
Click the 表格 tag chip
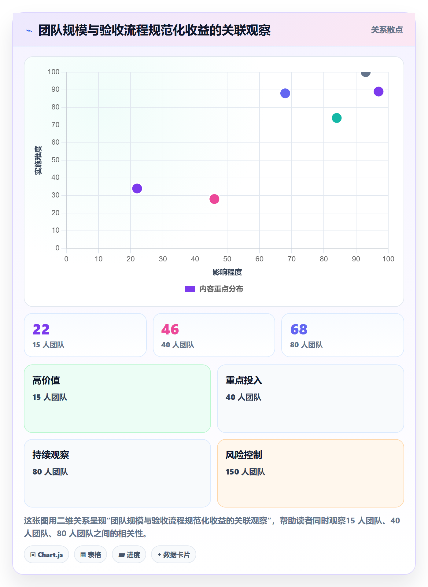click(90, 555)
